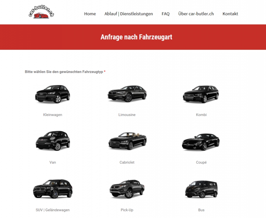Click the car-butler.ch logo
This screenshot has height=218, width=266.
[41, 12]
